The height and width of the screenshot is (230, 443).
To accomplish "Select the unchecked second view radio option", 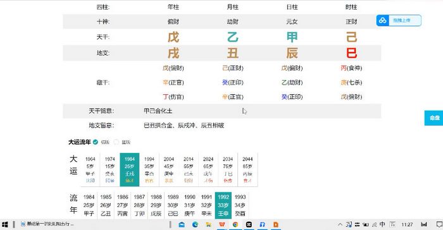I will (x=116, y=142).
